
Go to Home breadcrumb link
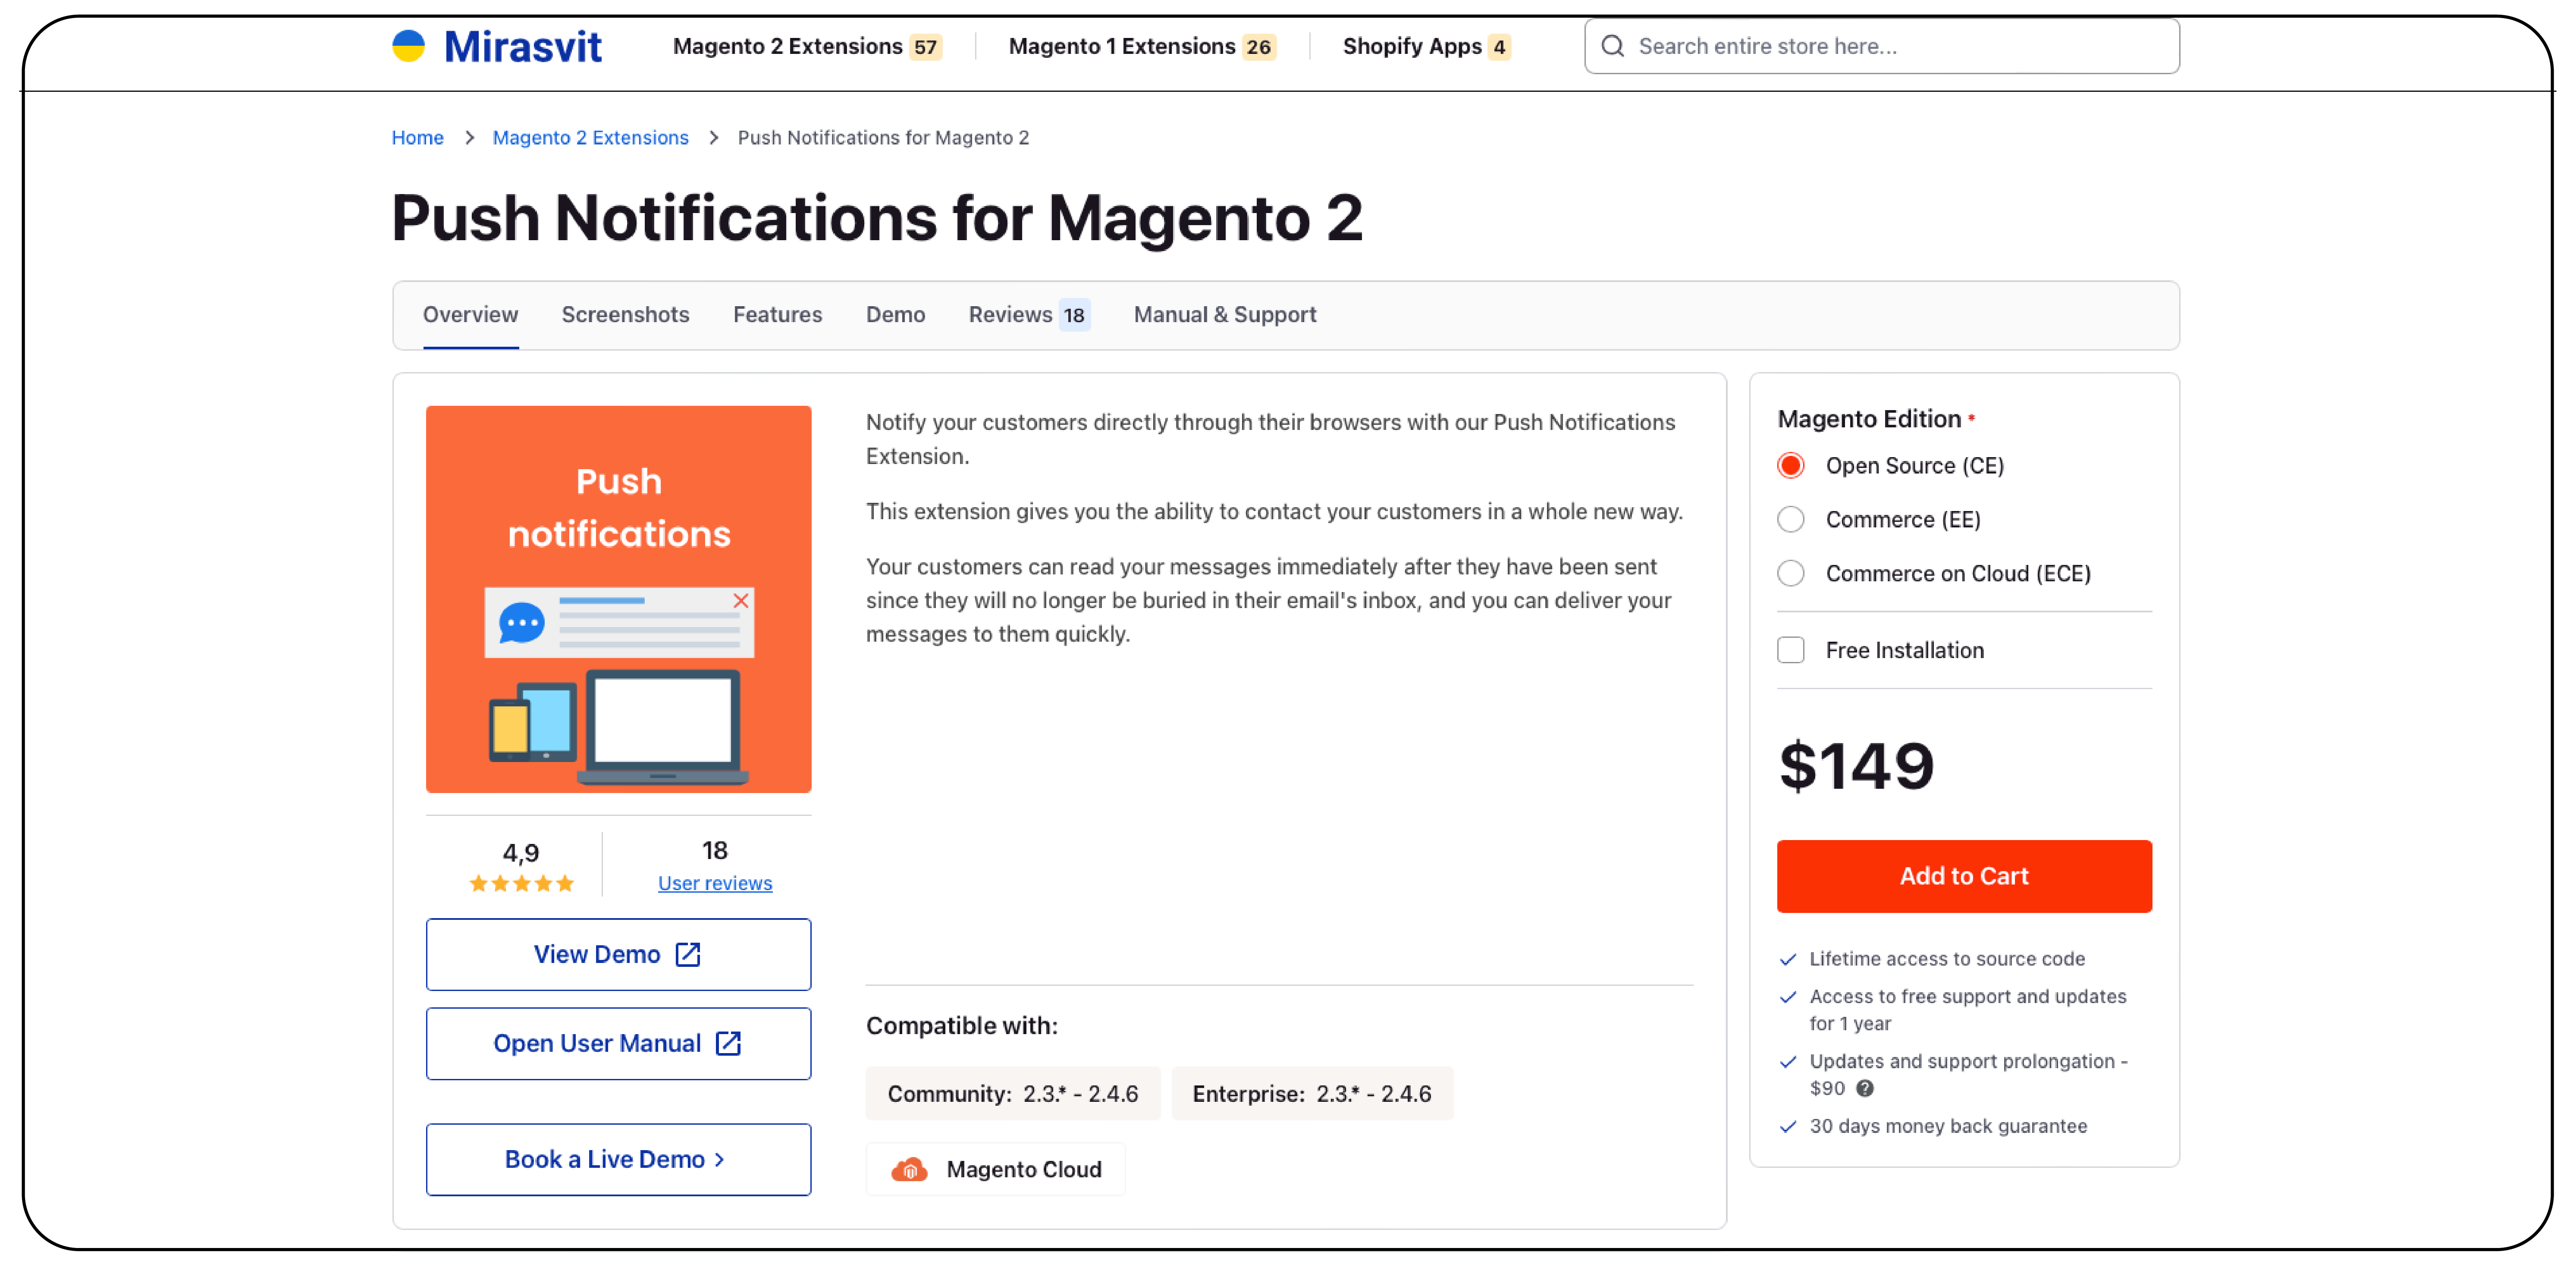click(x=417, y=138)
